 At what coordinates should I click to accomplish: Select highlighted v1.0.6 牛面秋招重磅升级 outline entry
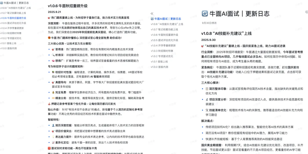pyautogui.click(x=13, y=18)
